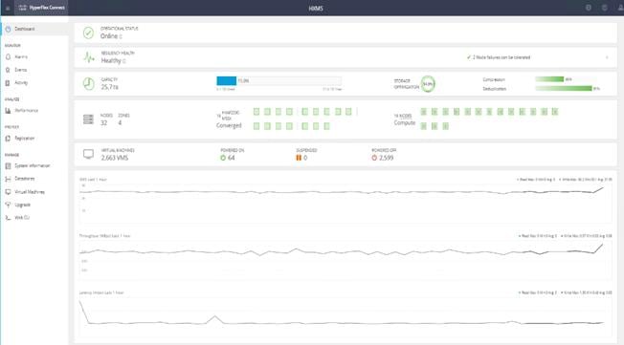Image resolution: width=624 pixels, height=345 pixels.
Task: Click first node square in Converged top row
Action: [x=256, y=112]
